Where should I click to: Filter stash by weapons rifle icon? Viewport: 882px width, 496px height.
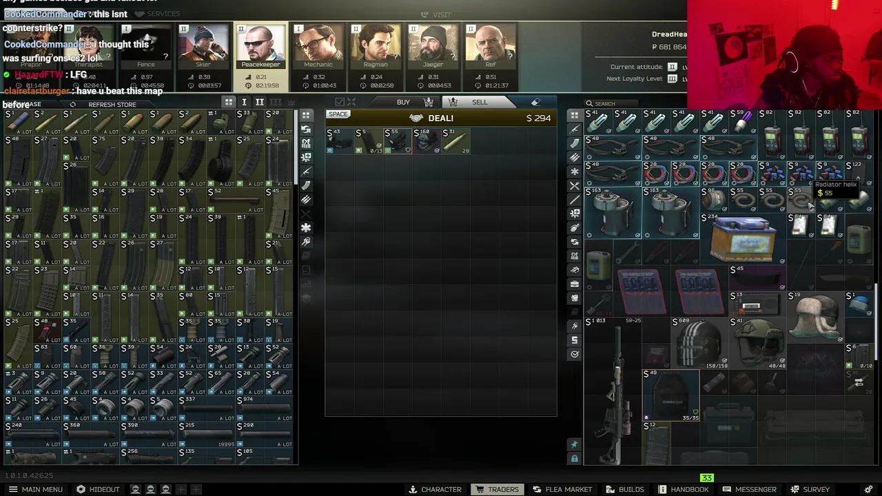click(x=575, y=129)
